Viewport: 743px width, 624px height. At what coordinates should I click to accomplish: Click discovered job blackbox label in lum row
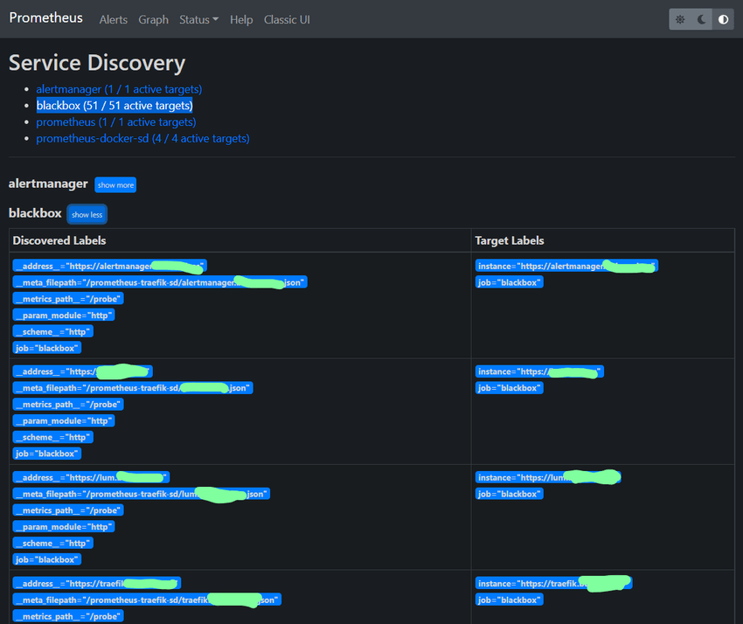click(x=47, y=559)
